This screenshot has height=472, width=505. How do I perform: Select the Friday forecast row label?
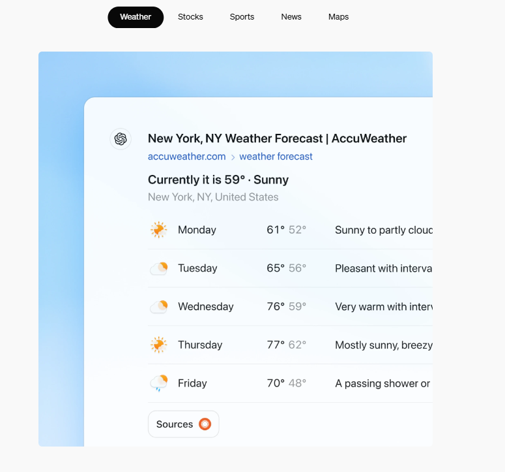point(192,383)
